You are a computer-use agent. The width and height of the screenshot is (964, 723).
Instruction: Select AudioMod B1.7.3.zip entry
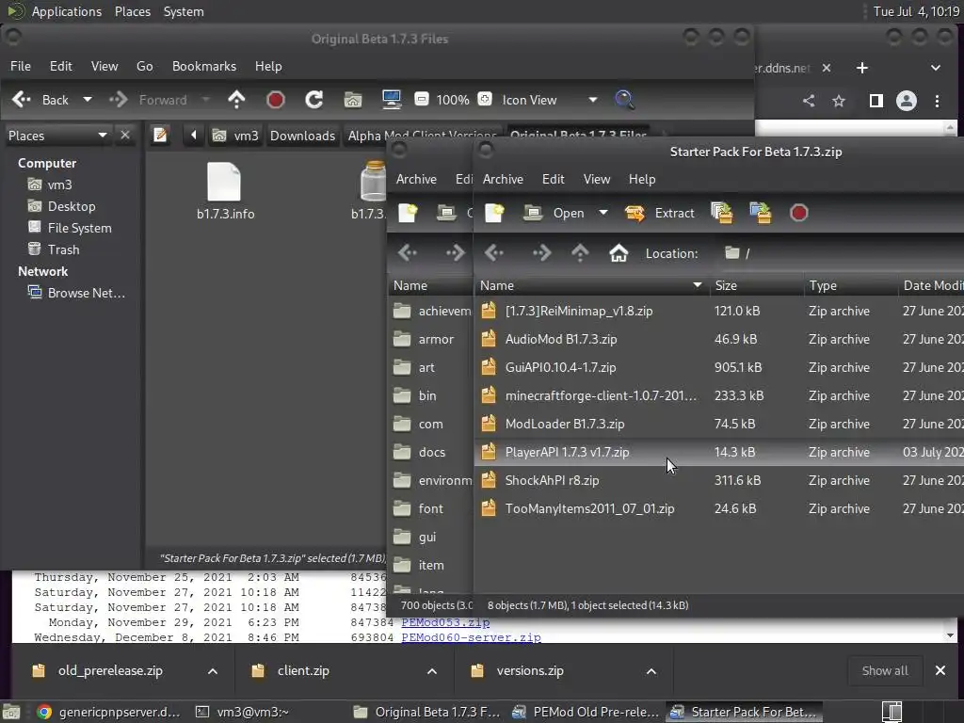(719, 339)
